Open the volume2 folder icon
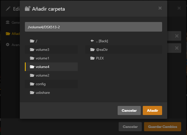The height and width of the screenshot is (135, 187). [x=32, y=75]
